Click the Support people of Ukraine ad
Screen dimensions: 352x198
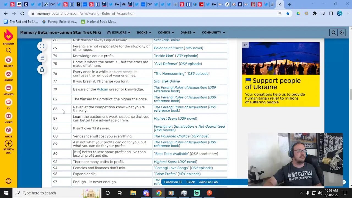(x=281, y=75)
